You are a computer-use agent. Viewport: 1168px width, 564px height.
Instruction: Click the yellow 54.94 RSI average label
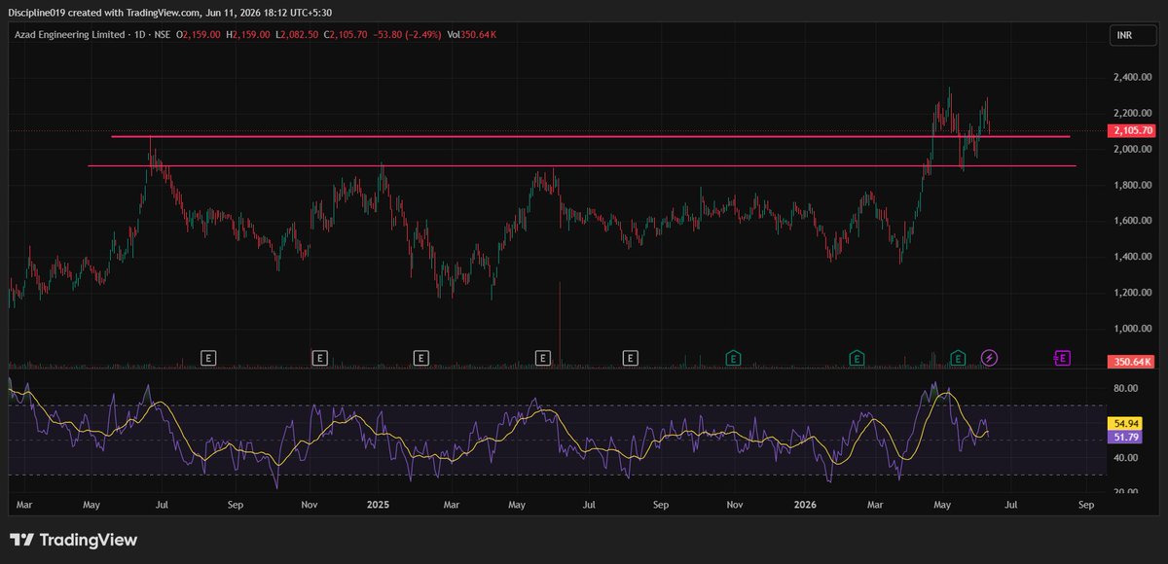(x=1126, y=424)
